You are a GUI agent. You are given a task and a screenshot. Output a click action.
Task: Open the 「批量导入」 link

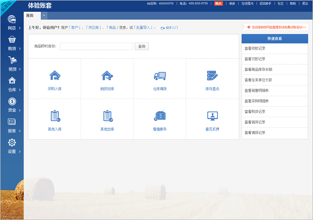[x=143, y=27]
